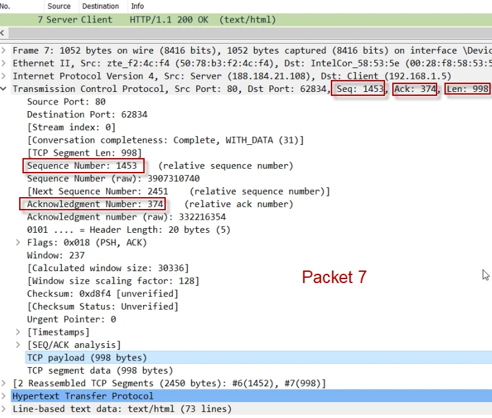Expand the [SEQ/ACK analysis] node
492x418 pixels.
18,345
